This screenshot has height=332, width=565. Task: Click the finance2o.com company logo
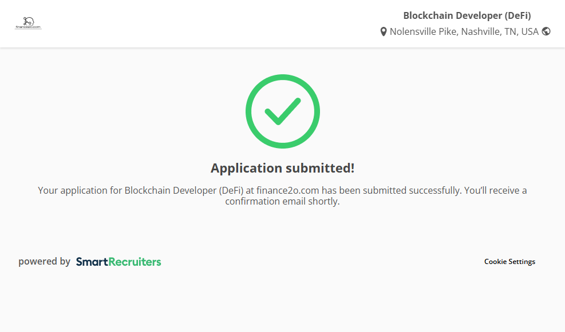tap(27, 23)
